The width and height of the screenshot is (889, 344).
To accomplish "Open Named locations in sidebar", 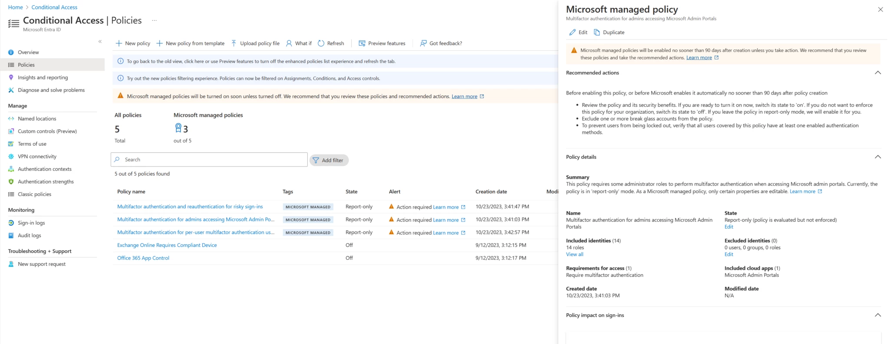I will click(37, 118).
